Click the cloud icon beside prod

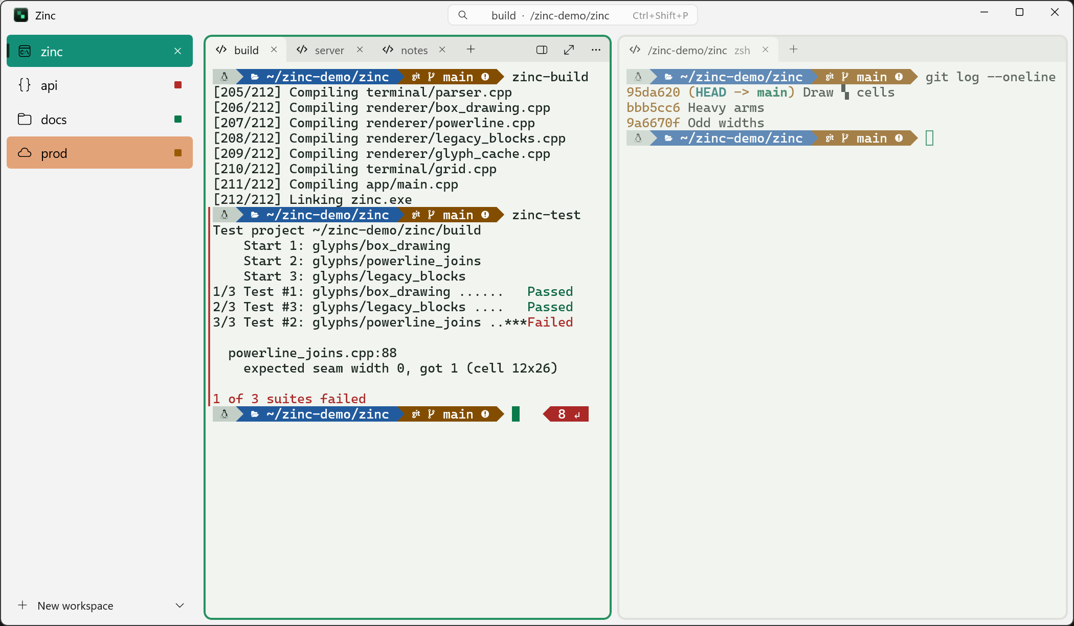tap(25, 153)
